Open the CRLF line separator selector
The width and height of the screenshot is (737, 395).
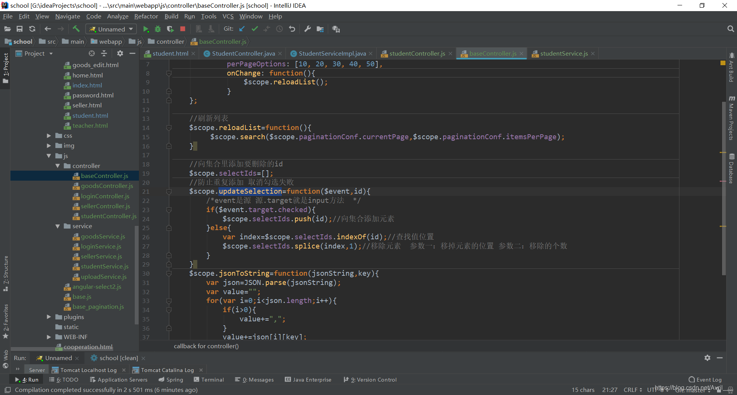(633, 390)
